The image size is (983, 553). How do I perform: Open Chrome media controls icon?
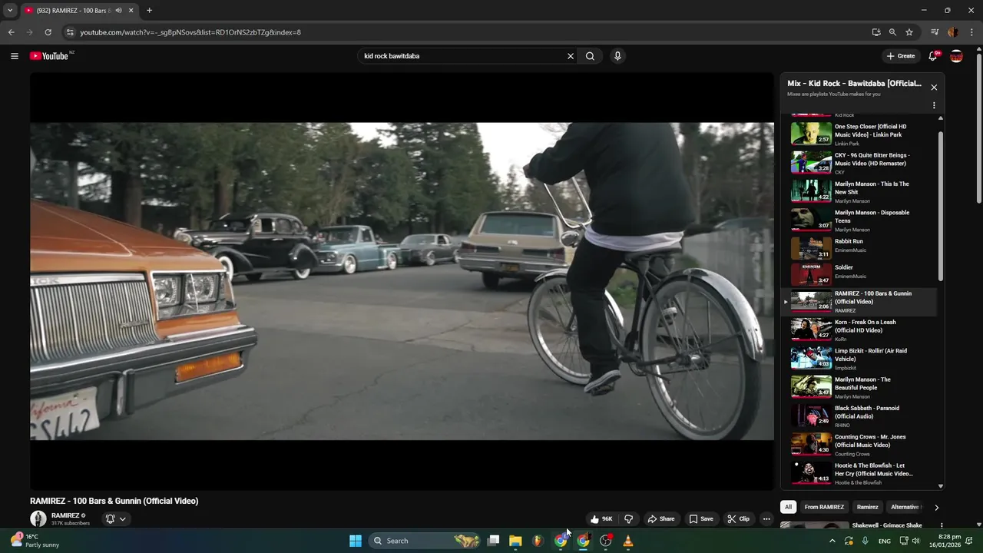pyautogui.click(x=935, y=32)
